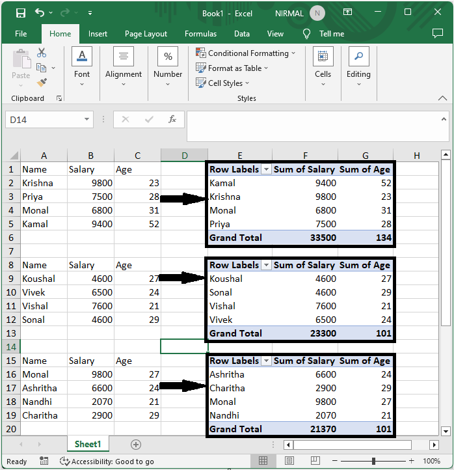Select the 21370 Grand Total cell

[305, 429]
